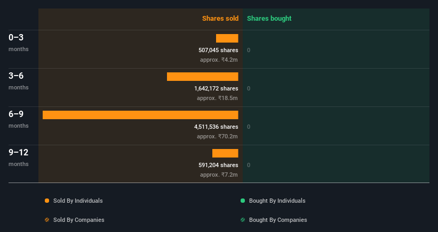The image size is (438, 232).
Task: Click the 0 bought value in 0–3 months row
Action: coord(249,50)
